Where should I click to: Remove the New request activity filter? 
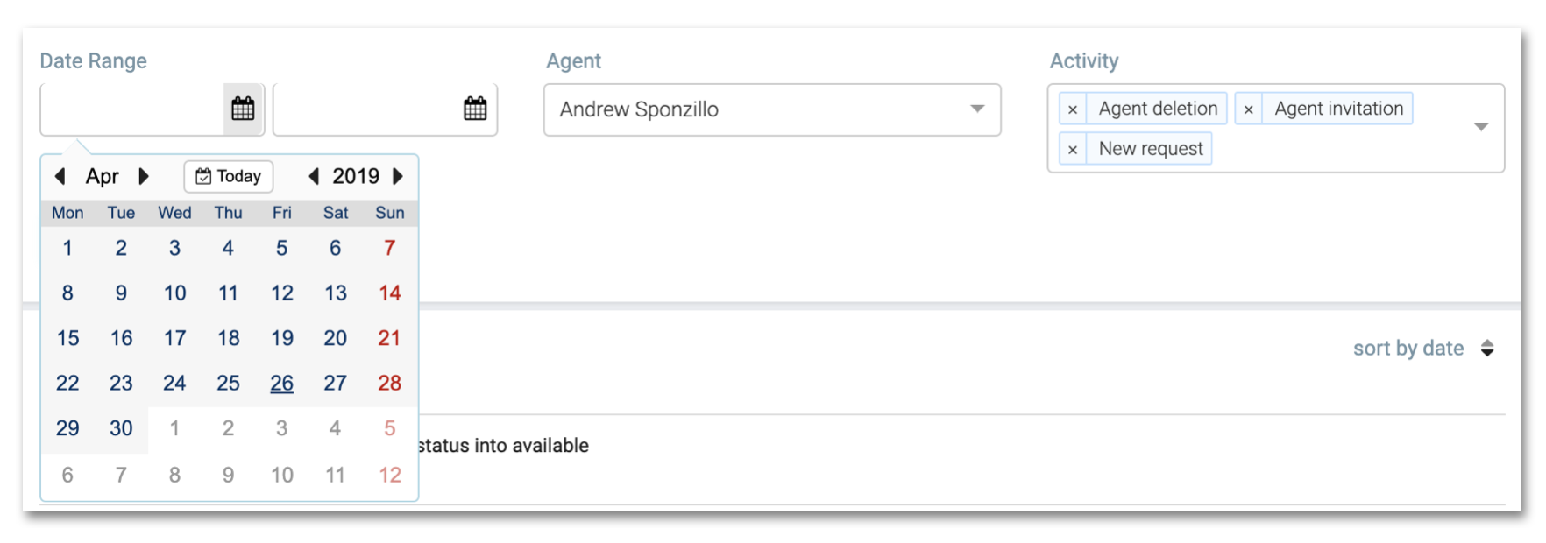coord(1074,148)
